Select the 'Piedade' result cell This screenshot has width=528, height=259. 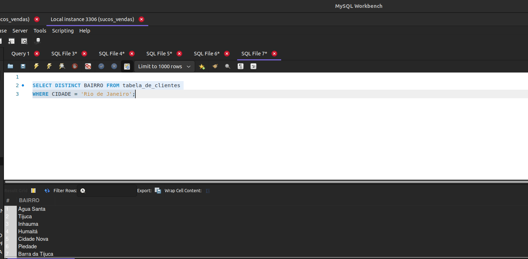[28, 246]
